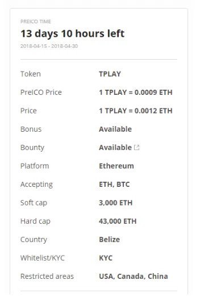Select the USA, Canada, China restricted areas
213x301 pixels.
[x=133, y=277]
